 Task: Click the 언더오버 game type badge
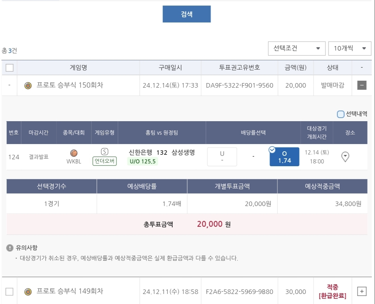[105, 161]
